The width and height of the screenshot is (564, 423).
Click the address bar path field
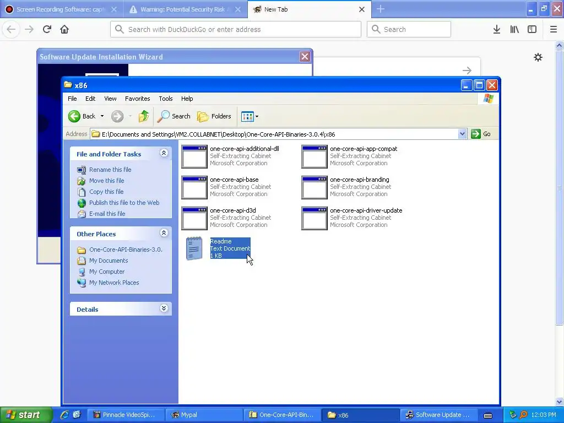pyautogui.click(x=274, y=134)
